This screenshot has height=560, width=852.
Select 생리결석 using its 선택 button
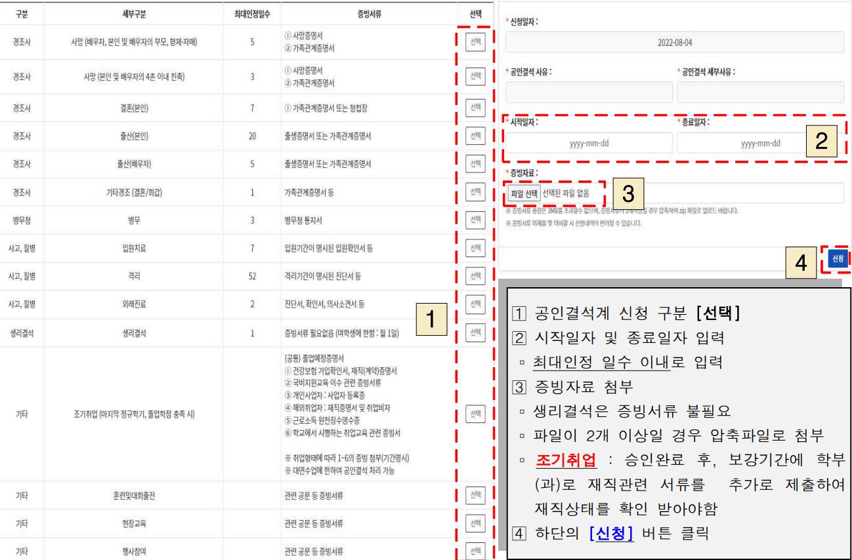tap(474, 332)
